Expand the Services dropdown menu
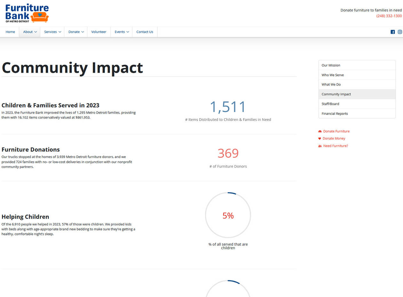This screenshot has height=297, width=403. click(x=52, y=32)
